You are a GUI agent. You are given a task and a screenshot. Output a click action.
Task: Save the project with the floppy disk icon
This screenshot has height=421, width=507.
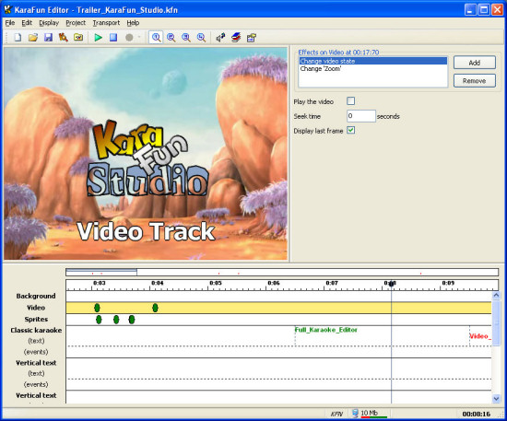click(x=48, y=38)
